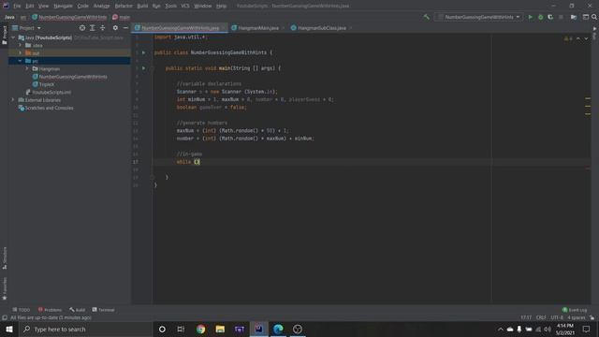Click 4 spaces indent setting
The height and width of the screenshot is (337, 599).
[x=576, y=317]
